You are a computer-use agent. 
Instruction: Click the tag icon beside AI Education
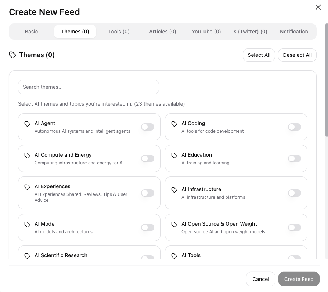pos(174,156)
